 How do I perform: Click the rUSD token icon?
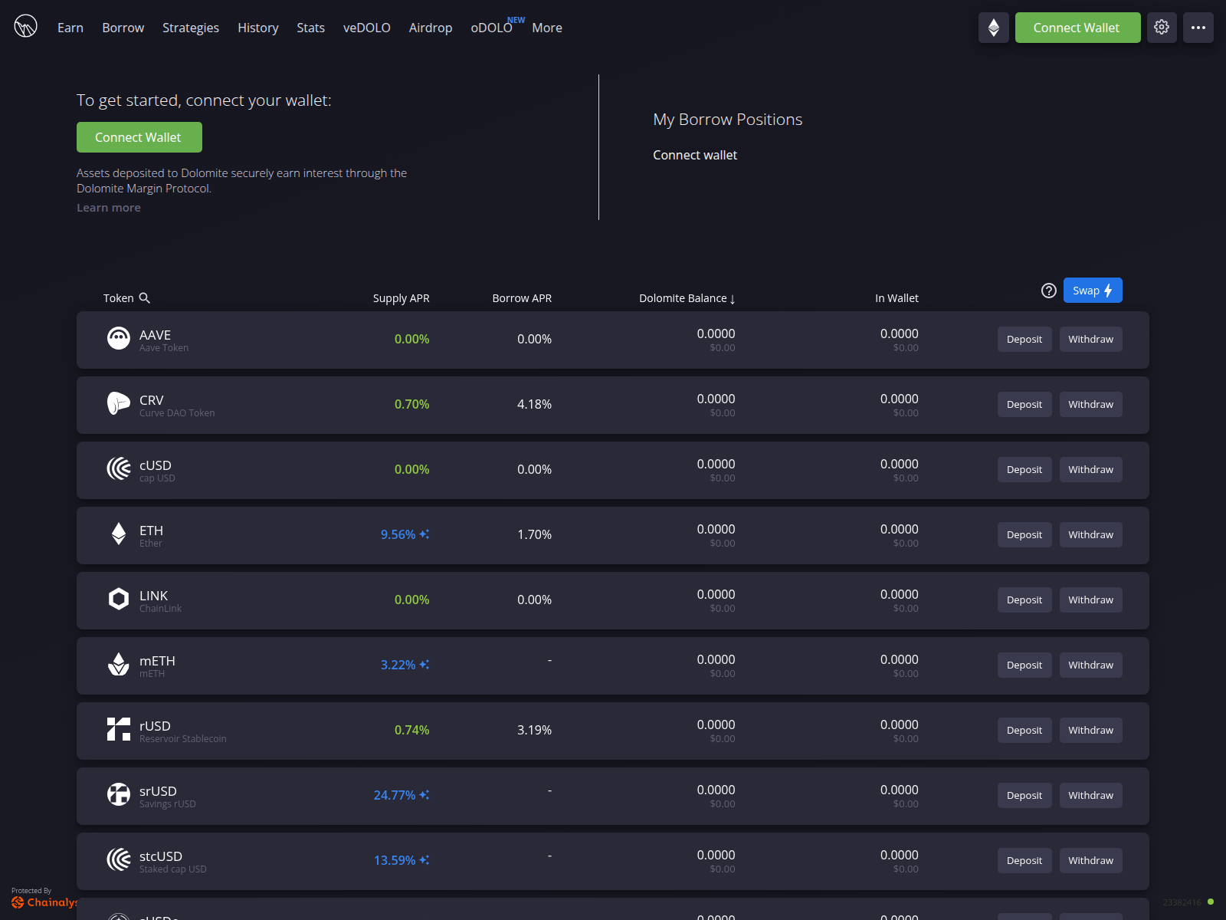(x=119, y=729)
